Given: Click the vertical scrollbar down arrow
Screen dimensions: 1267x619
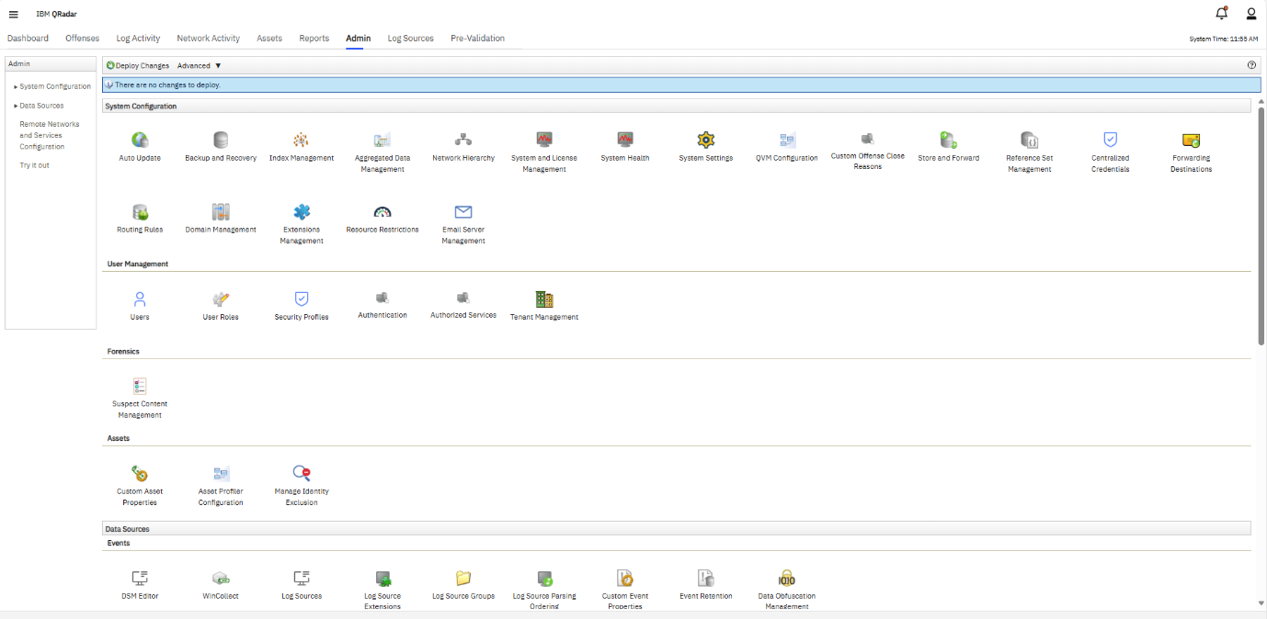Looking at the screenshot, I should [1261, 603].
